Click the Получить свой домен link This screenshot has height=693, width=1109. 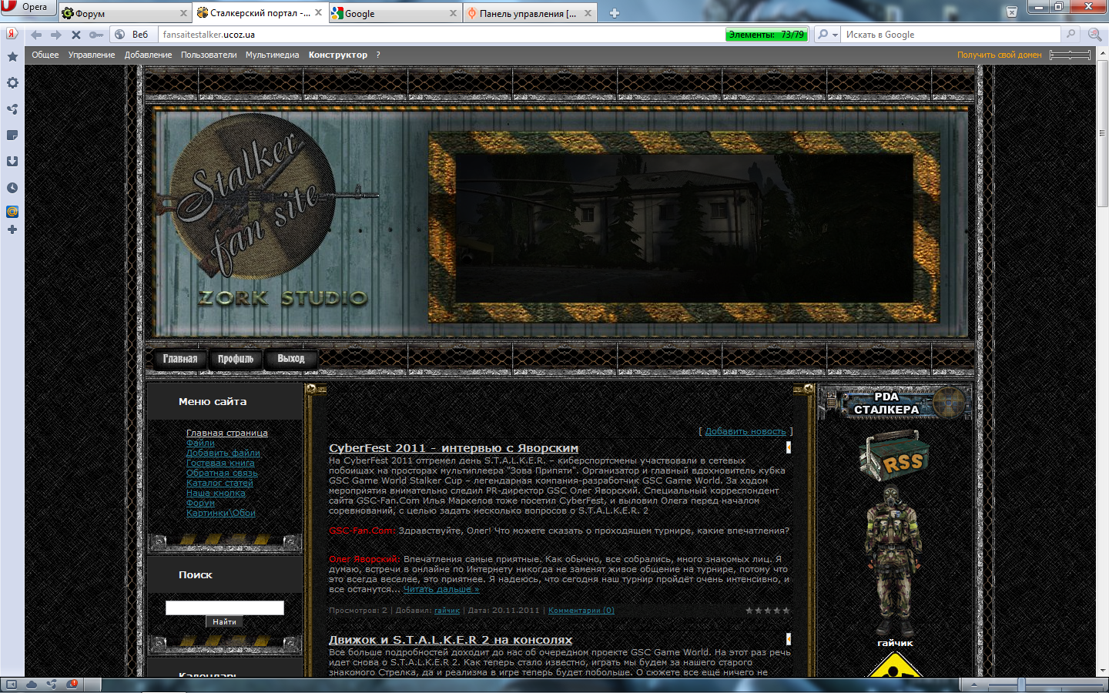tap(1000, 55)
